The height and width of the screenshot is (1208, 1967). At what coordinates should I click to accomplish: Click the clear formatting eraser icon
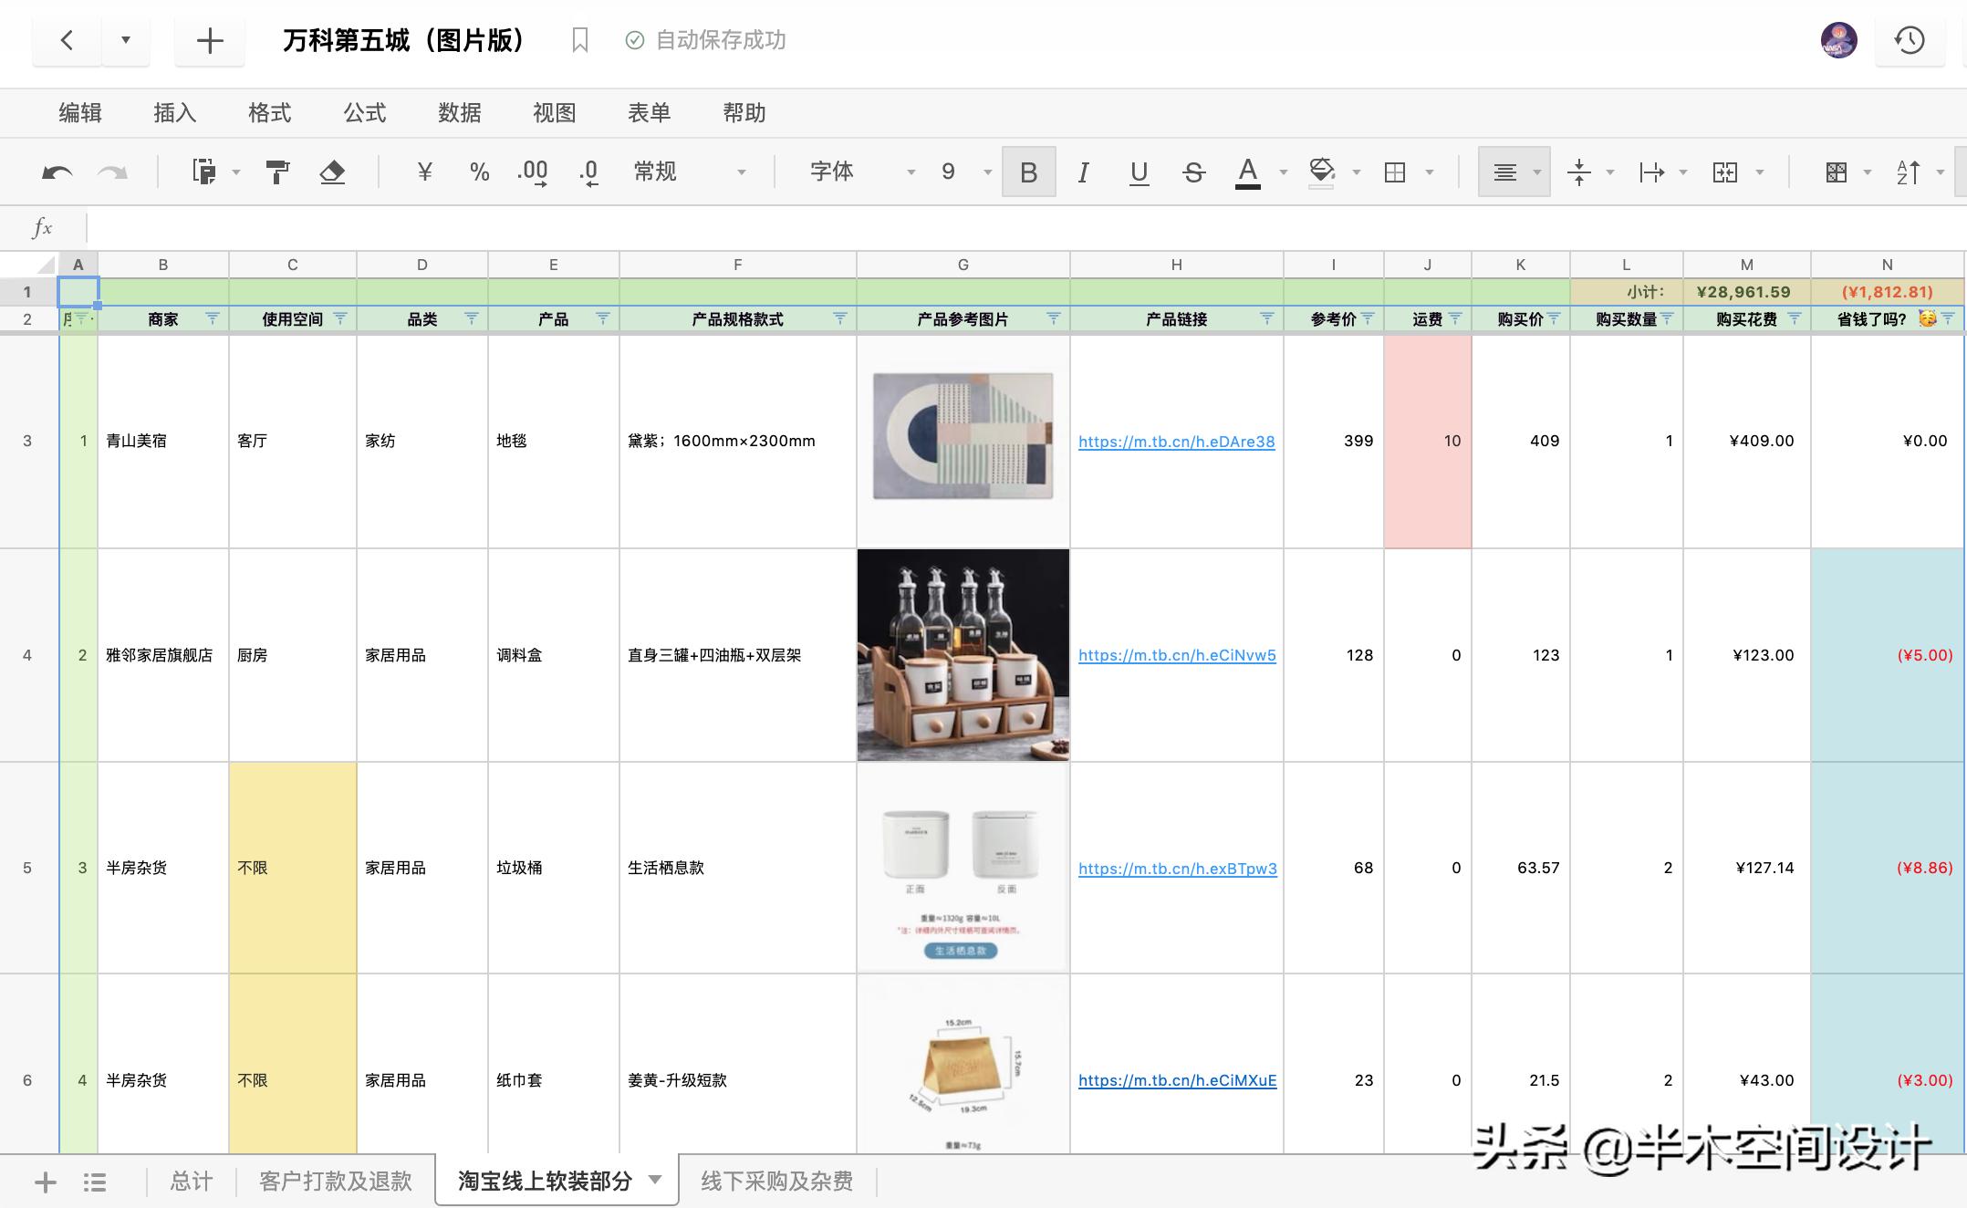(333, 172)
